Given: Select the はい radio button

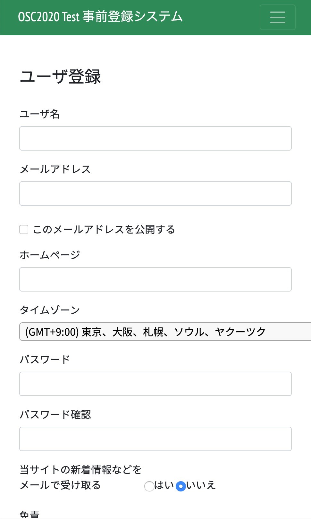Looking at the screenshot, I should 149,486.
